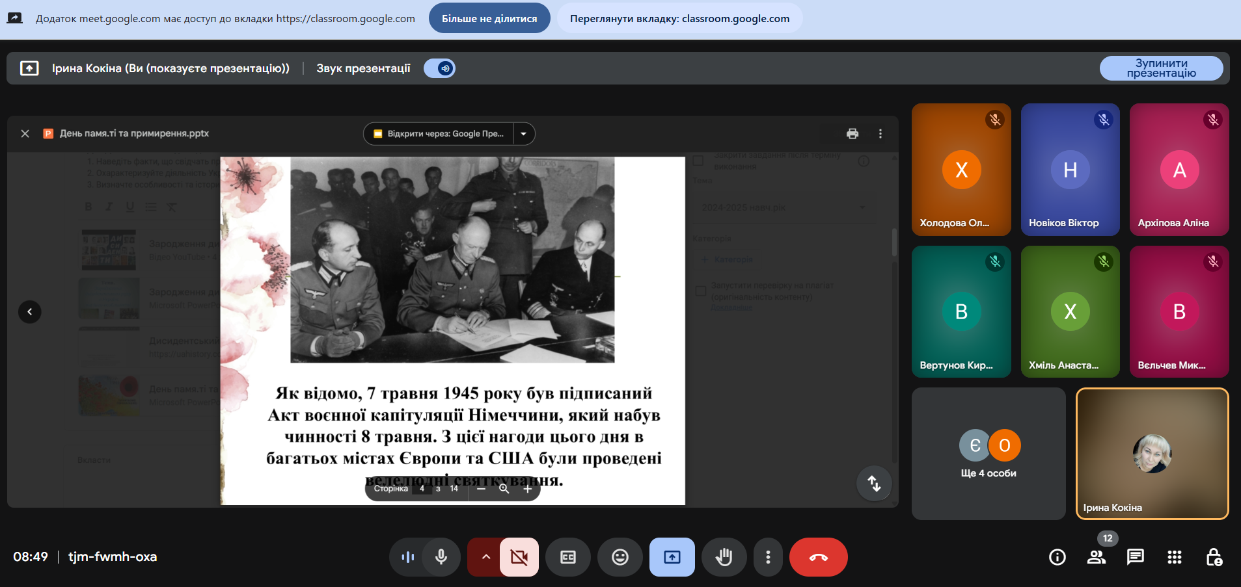This screenshot has width=1241, height=587.
Task: Expand the 'Відкрити через' dropdown arrow
Action: [524, 134]
